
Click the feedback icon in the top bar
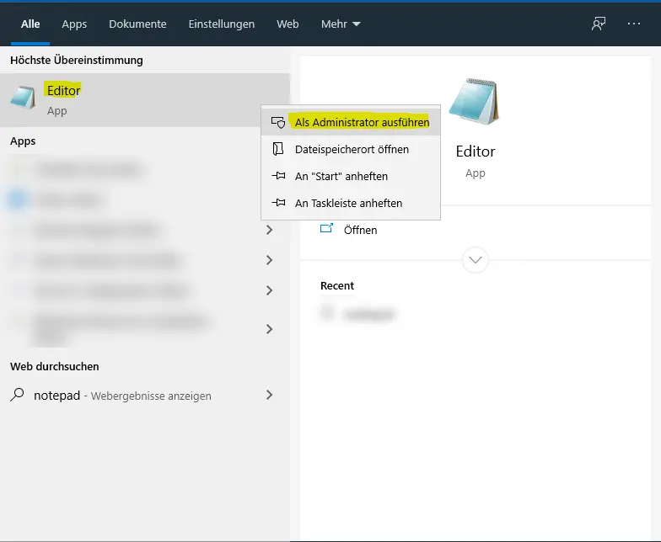coord(599,24)
